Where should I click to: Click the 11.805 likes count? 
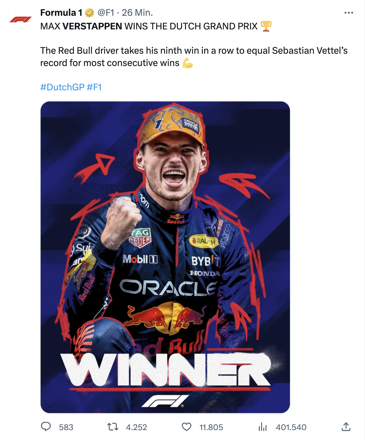[x=211, y=427]
